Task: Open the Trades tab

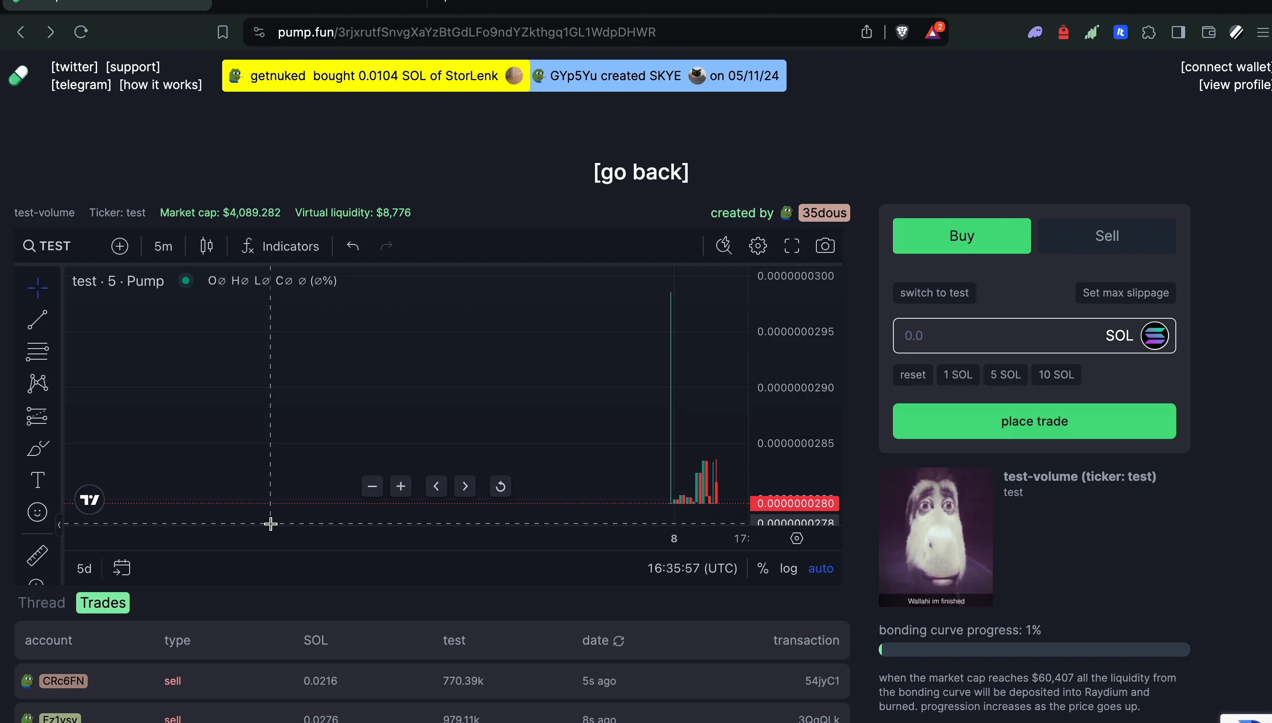Action: point(103,602)
